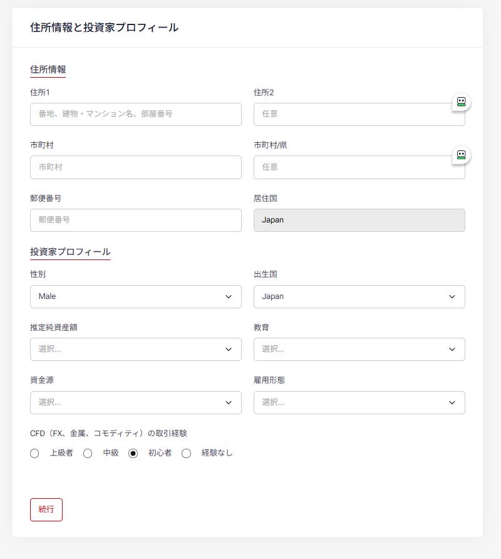Click chevron arrow in 出生国 dropdown

click(x=452, y=297)
